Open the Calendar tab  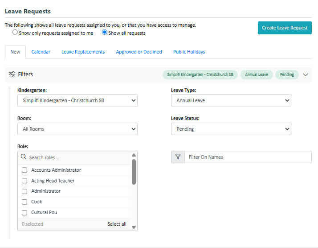coord(41,52)
